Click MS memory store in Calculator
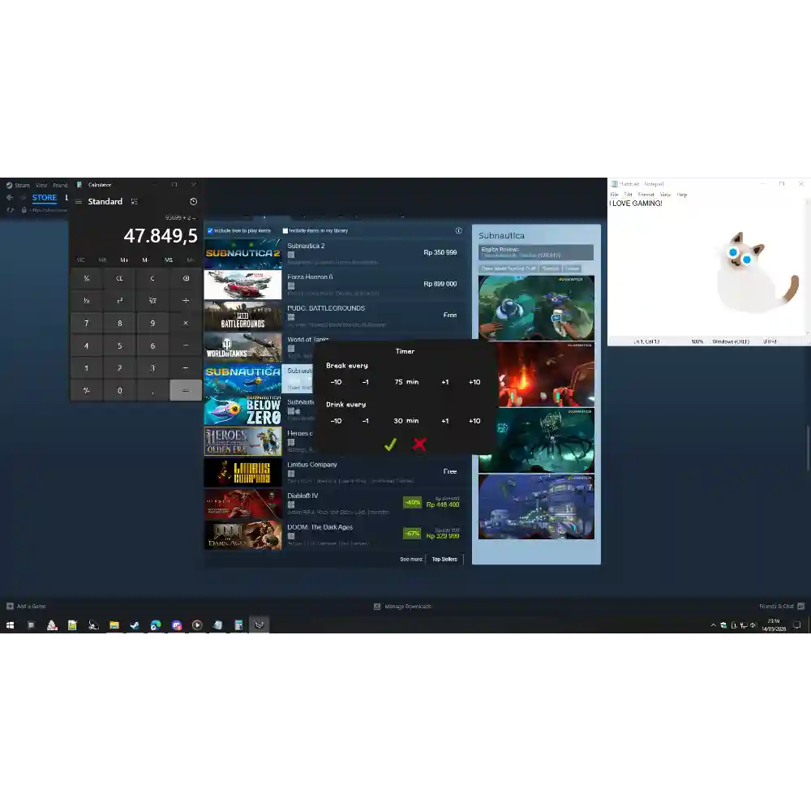Viewport: 811px width, 811px height. click(x=169, y=260)
